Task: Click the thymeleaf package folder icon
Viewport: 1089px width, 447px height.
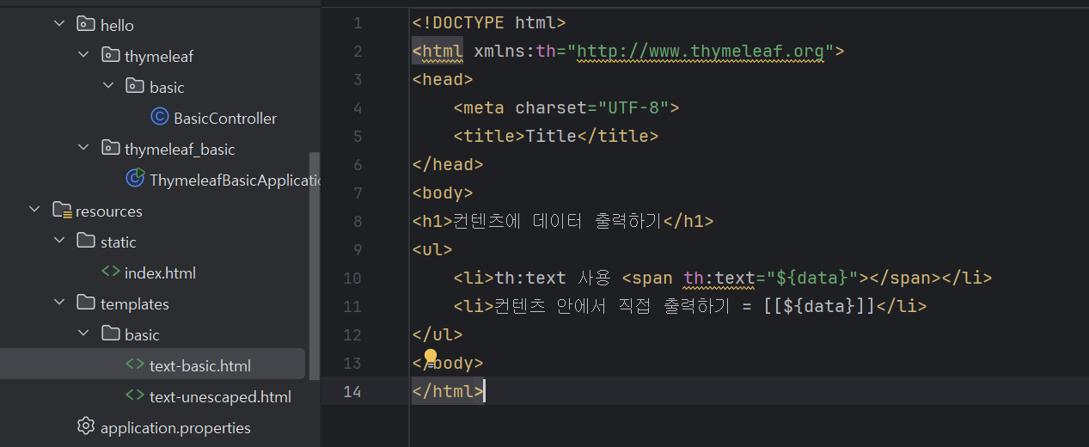Action: pyautogui.click(x=110, y=55)
